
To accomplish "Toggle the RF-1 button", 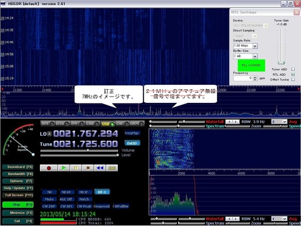I will 102,192.
